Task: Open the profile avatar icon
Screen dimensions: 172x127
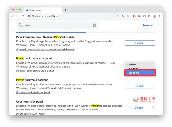Action: 155,16
